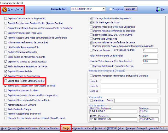Tick the Completo checkbox
The width and height of the screenshot is (168, 133).
click(111, 9)
